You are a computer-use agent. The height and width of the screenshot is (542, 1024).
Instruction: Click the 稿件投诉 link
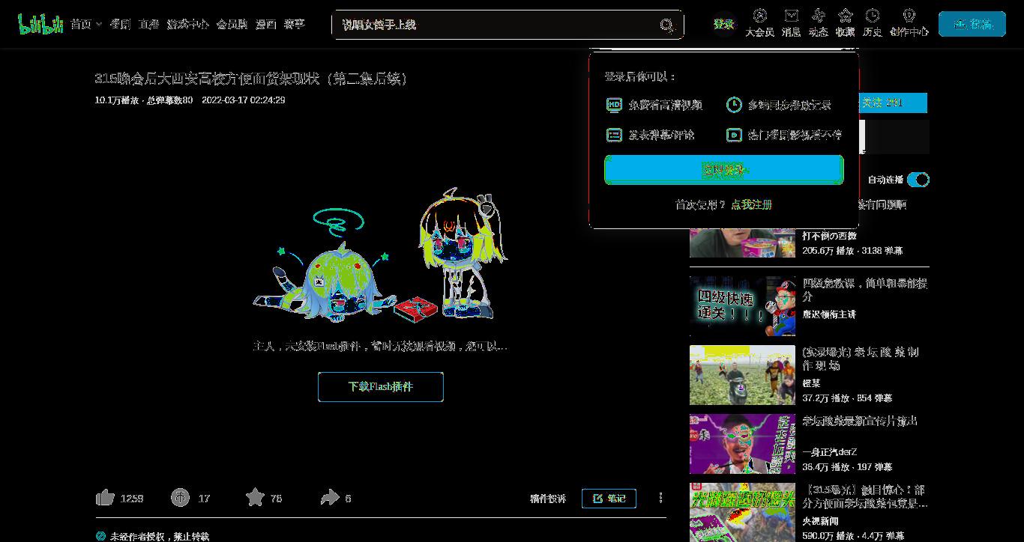pos(548,499)
